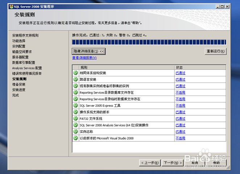The image size is (240, 174).
Task: Open the 查看详细报表 link
Action: [x=84, y=58]
